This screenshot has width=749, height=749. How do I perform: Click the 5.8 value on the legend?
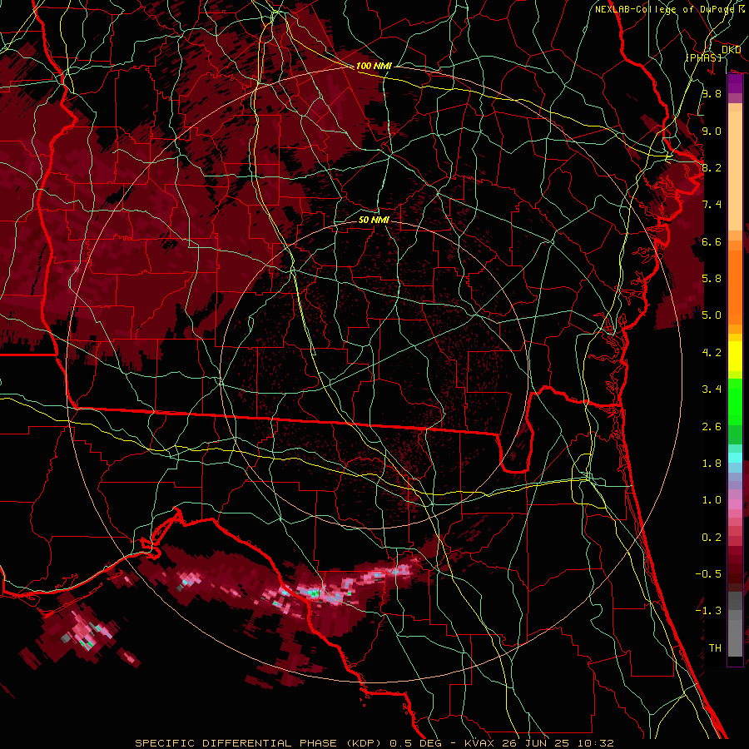(x=712, y=279)
